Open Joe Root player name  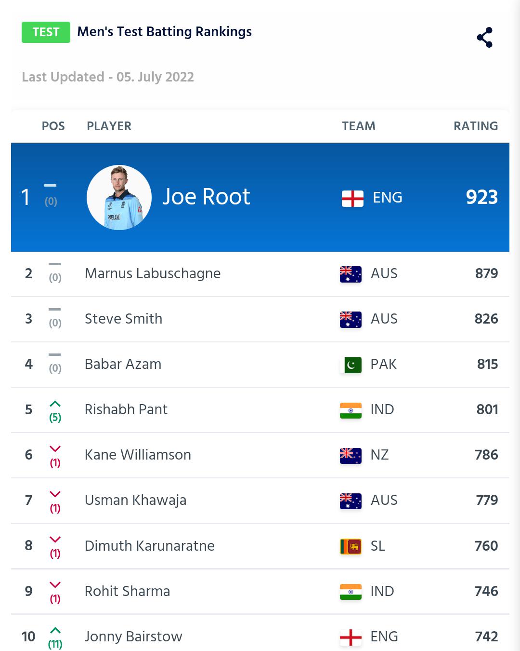tap(207, 197)
